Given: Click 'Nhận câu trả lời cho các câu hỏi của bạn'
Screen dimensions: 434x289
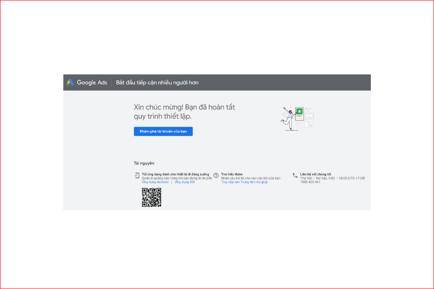Looking at the screenshot, I should point(250,178).
